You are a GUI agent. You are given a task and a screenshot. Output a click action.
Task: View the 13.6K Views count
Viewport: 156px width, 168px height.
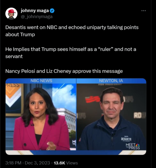(66, 163)
